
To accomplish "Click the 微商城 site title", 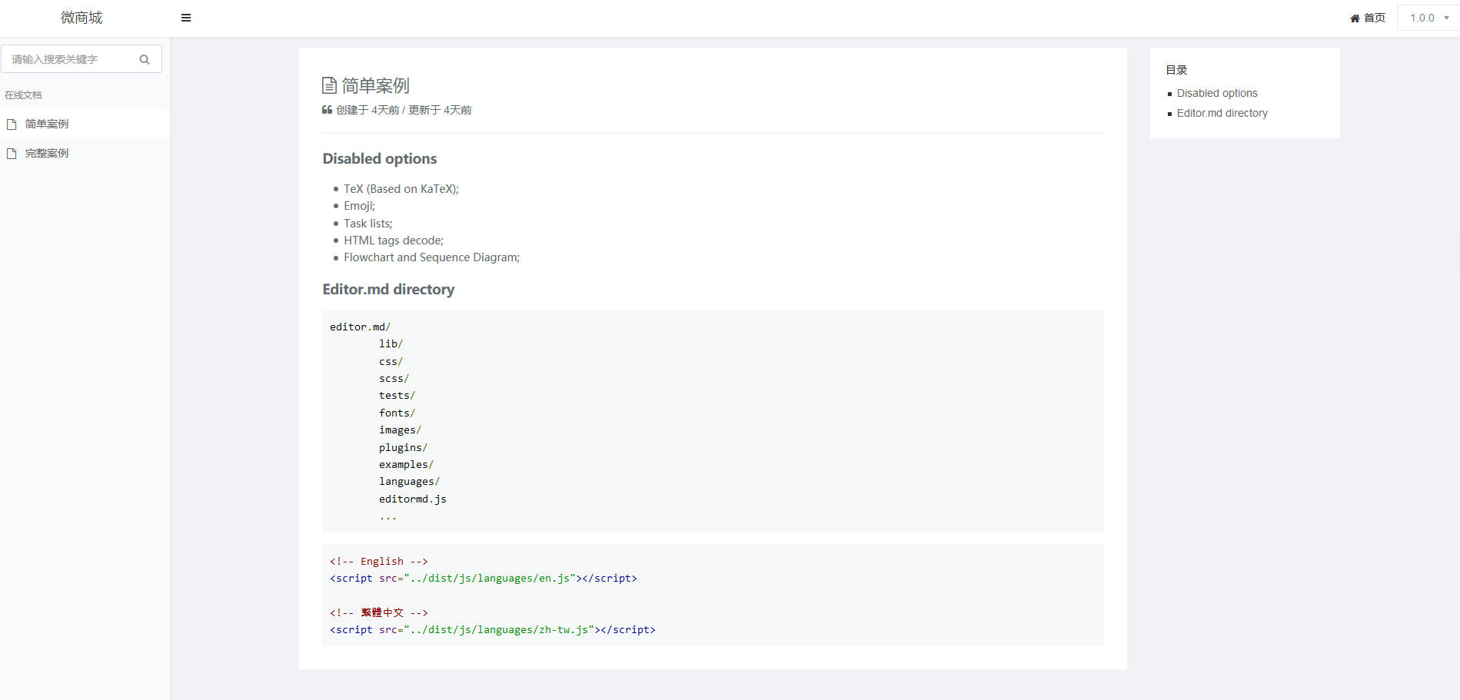I will pos(81,18).
